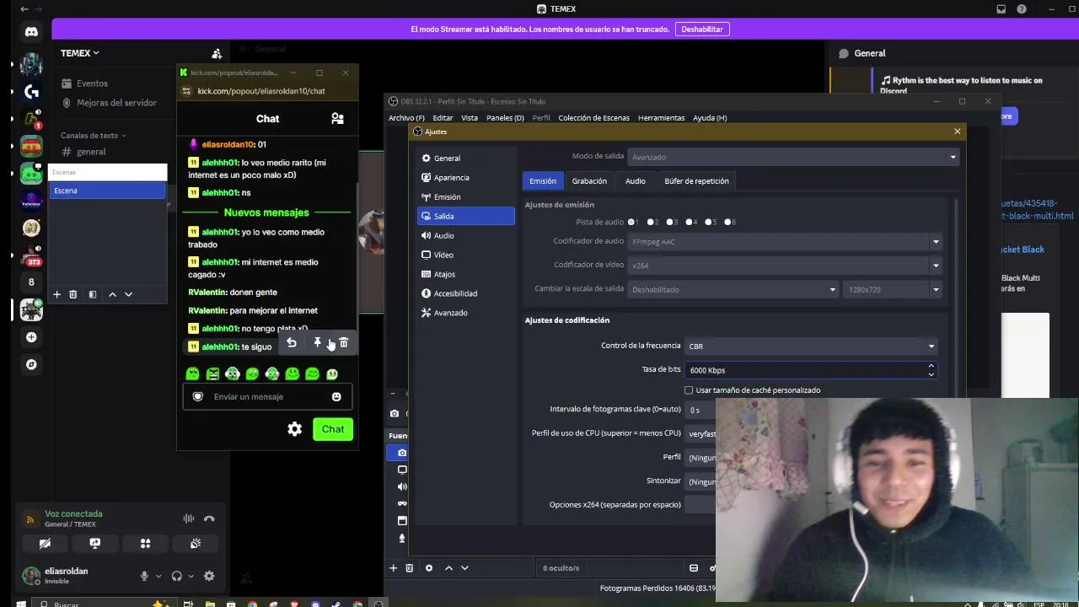Click the Deshabilitar streamer mode button
Image resolution: width=1079 pixels, height=607 pixels.
[702, 29]
